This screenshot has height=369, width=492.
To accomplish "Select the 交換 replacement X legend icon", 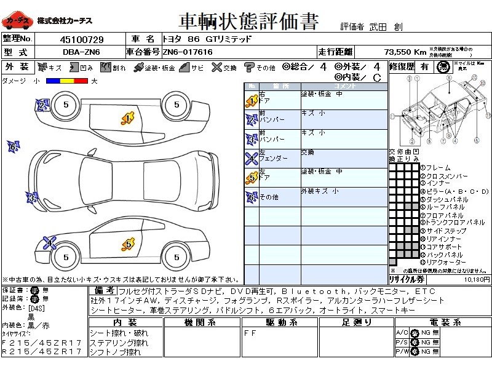I will tap(216, 67).
